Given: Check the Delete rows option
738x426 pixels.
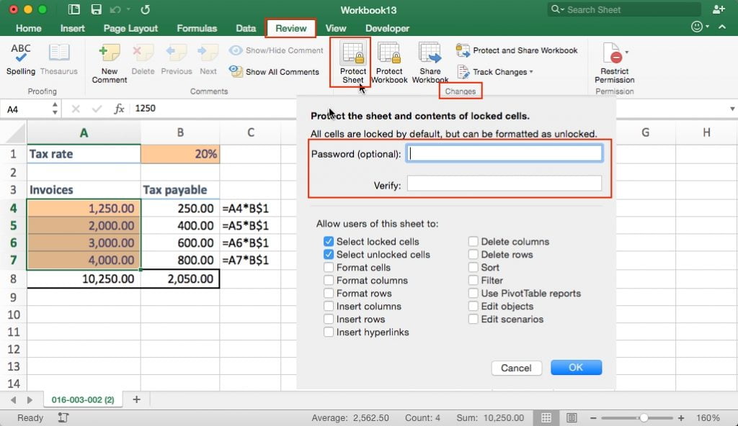Looking at the screenshot, I should (473, 255).
